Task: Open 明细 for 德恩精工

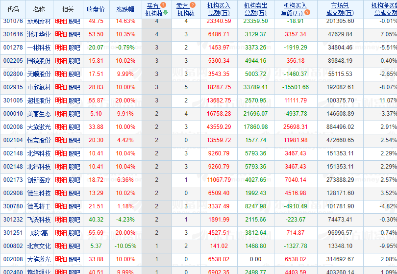Action: [61, 206]
